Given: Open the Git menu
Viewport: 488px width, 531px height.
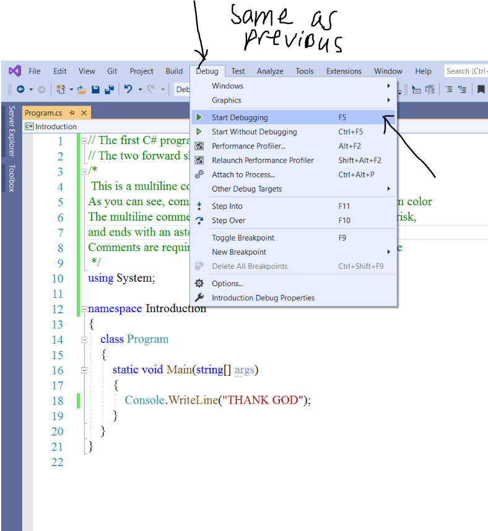Looking at the screenshot, I should point(112,71).
